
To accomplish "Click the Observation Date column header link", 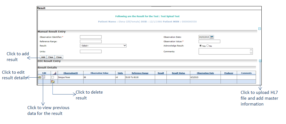I will coord(205,73).
